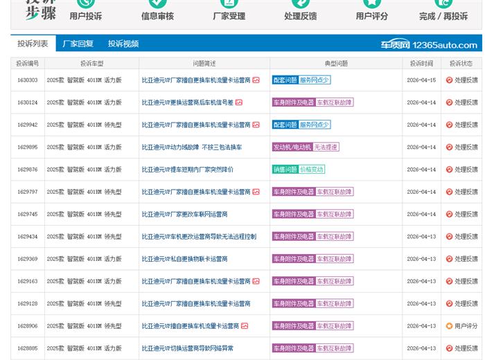Click status icon for complaint 1629895
This screenshot has width=485, height=360.
[449, 147]
